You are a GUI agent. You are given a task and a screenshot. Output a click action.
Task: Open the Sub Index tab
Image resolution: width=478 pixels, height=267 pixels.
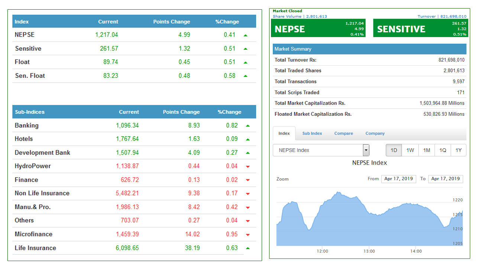coord(312,133)
